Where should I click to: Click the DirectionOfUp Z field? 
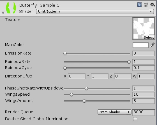[123, 76]
